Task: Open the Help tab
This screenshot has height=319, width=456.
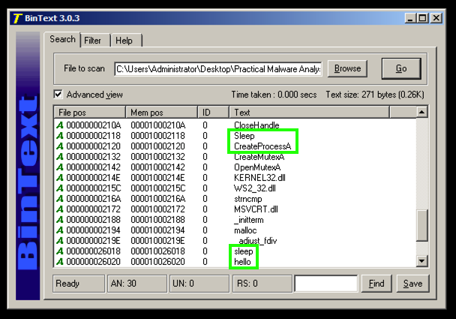Action: 124,41
